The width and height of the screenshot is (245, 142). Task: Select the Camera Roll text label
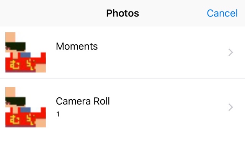tap(83, 101)
